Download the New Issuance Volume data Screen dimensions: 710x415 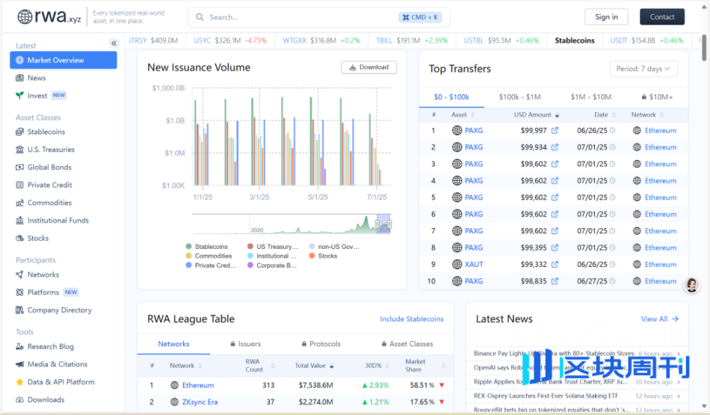tap(369, 67)
